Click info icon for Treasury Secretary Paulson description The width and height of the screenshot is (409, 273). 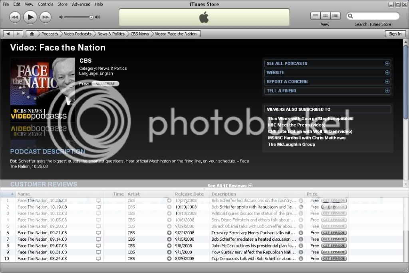(x=301, y=233)
